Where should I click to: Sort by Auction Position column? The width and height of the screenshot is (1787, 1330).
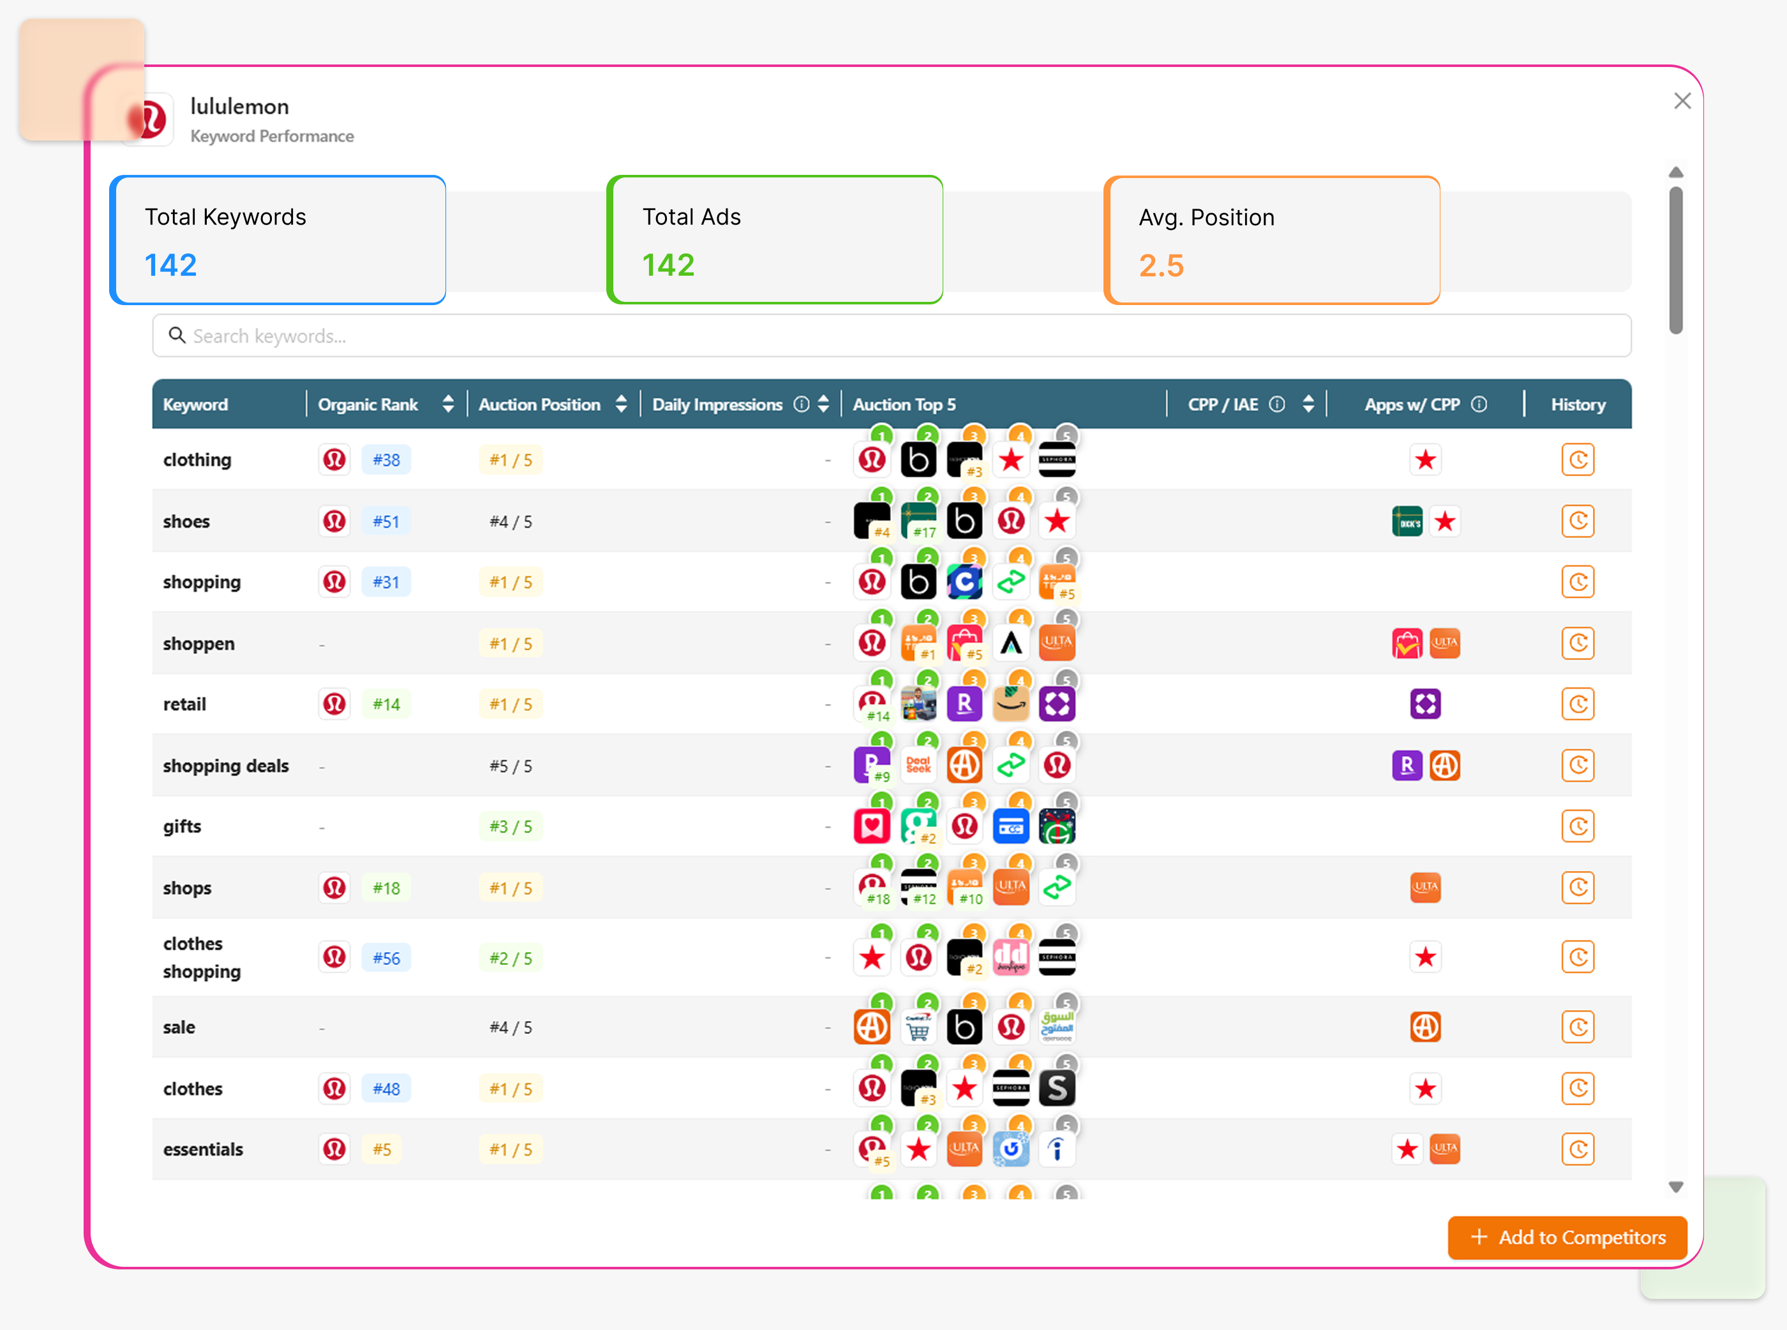coord(622,404)
